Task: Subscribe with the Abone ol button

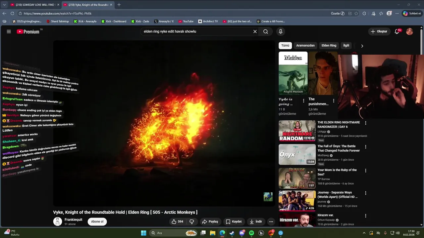Action: (x=97, y=221)
